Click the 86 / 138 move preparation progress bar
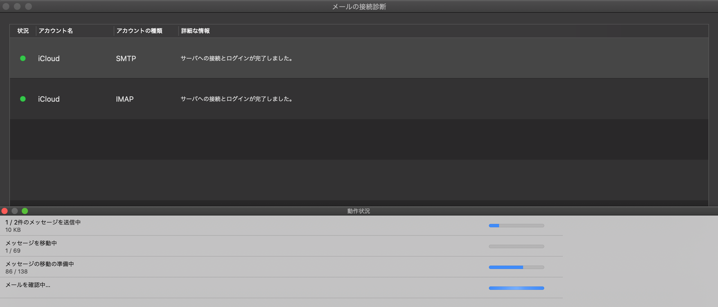Viewport: 718px width, 307px height. (516, 267)
